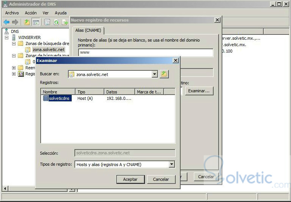Click the DNS root icon in tree

[x=7, y=31]
